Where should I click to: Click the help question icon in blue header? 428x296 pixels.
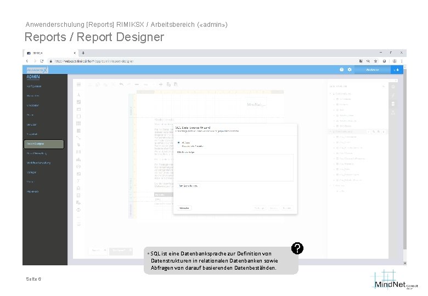(x=341, y=70)
